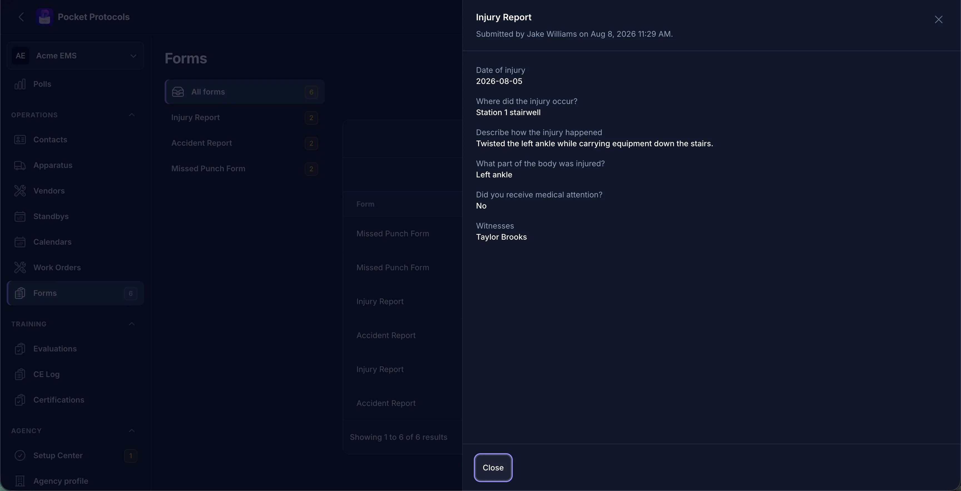Open Apparatus in the sidebar
The width and height of the screenshot is (961, 491).
75,165
